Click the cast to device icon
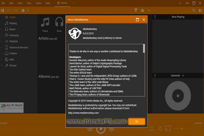Image resolution: width=204 pixels, height=136 pixels. tap(168, 128)
